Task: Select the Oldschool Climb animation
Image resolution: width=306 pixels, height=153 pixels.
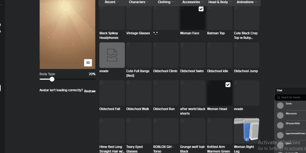Action: click(x=166, y=55)
